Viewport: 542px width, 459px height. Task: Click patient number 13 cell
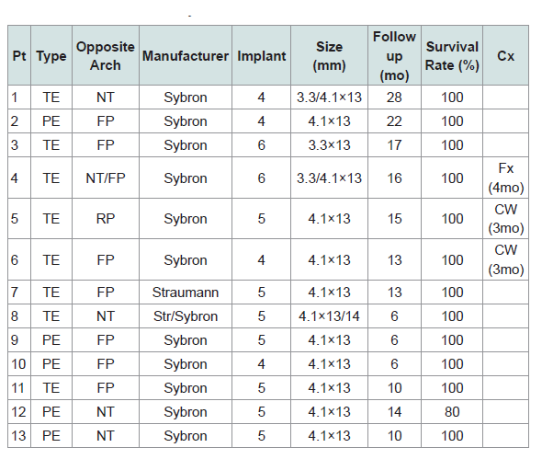click(x=19, y=435)
